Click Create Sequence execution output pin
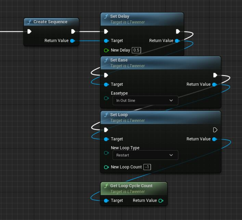The image size is (242, 220). (73, 31)
